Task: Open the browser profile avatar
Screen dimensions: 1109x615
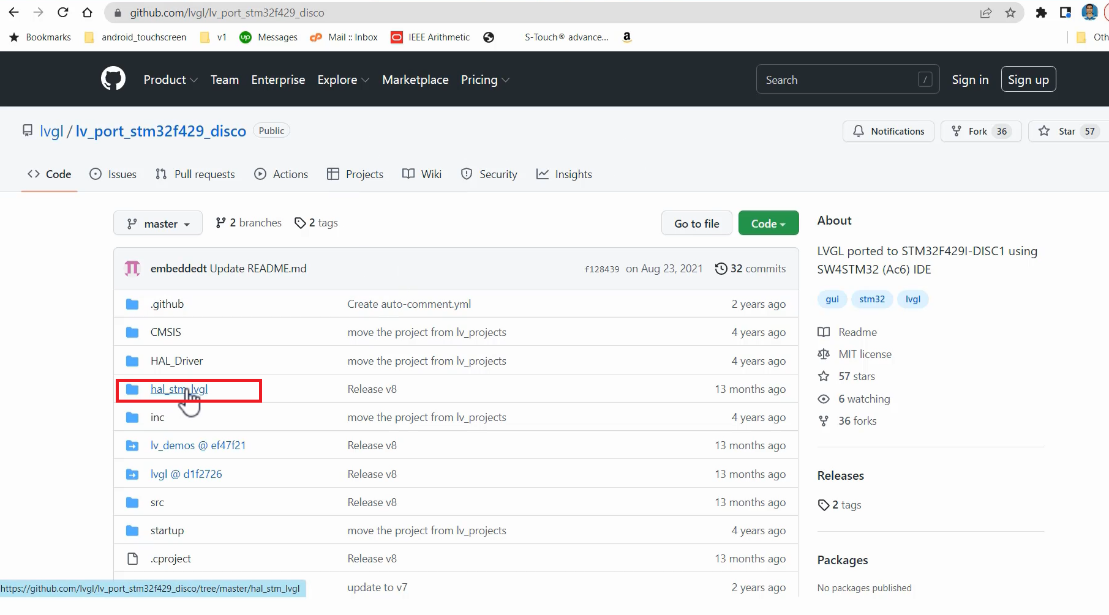Action: click(x=1089, y=12)
